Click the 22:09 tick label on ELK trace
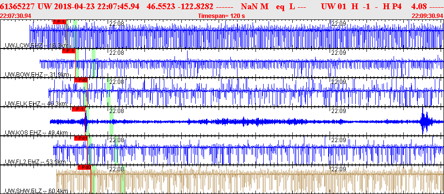The height and width of the screenshot is (194, 444). 339,82
